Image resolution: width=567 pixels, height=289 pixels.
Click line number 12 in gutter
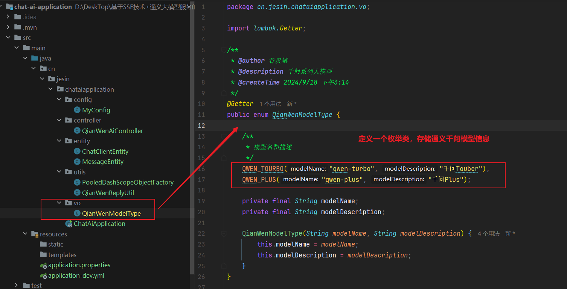pyautogui.click(x=201, y=126)
